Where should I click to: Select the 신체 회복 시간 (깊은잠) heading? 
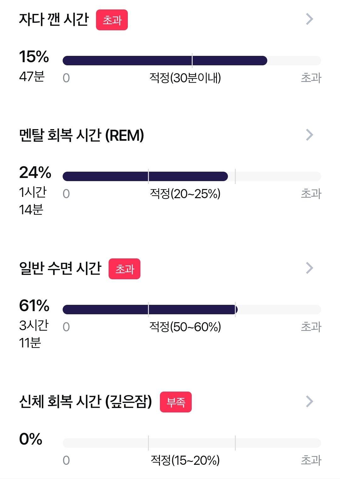coord(86,402)
